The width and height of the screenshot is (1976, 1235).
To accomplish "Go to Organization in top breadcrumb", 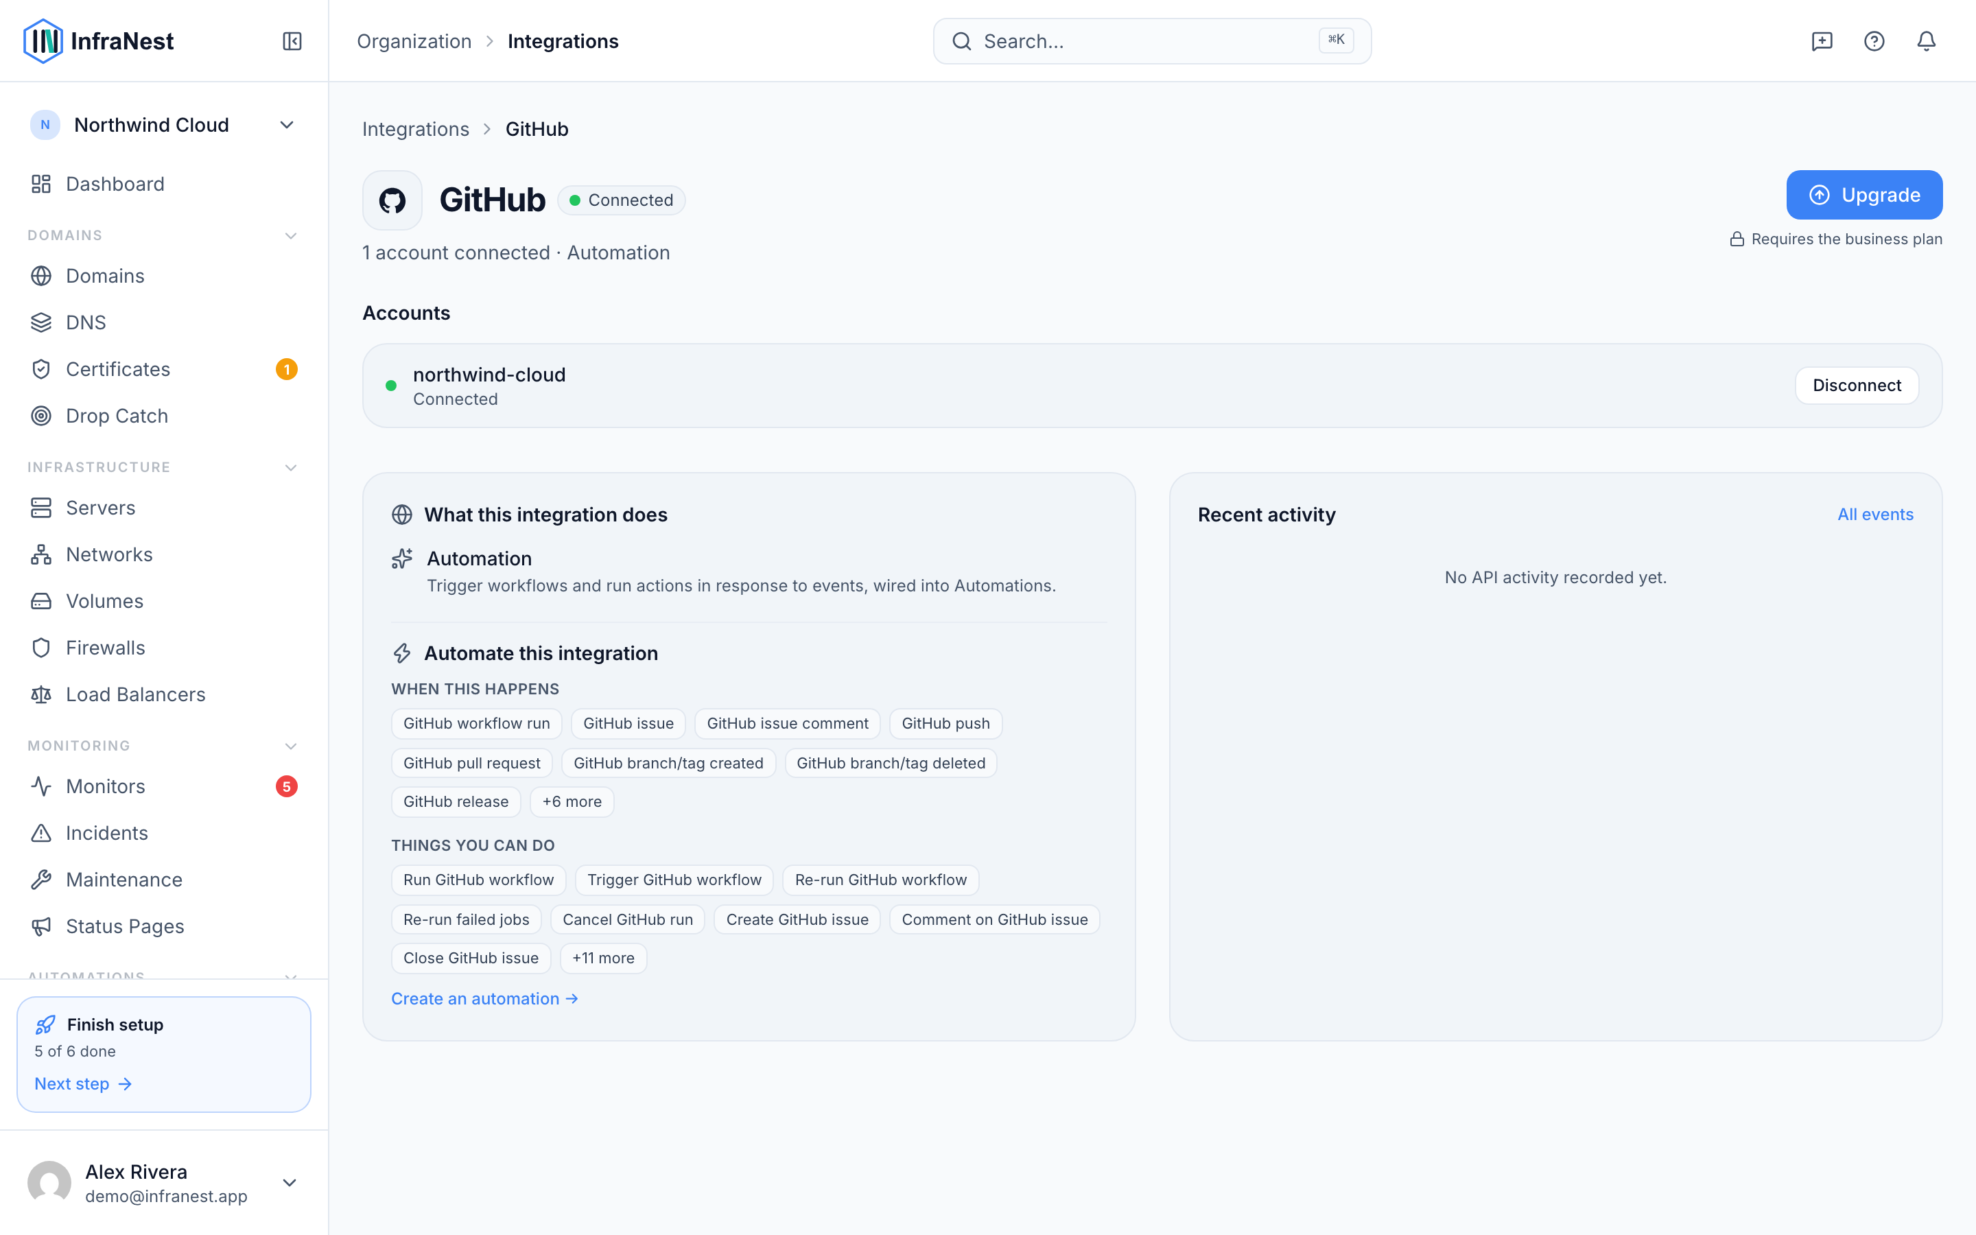I will pyautogui.click(x=414, y=41).
